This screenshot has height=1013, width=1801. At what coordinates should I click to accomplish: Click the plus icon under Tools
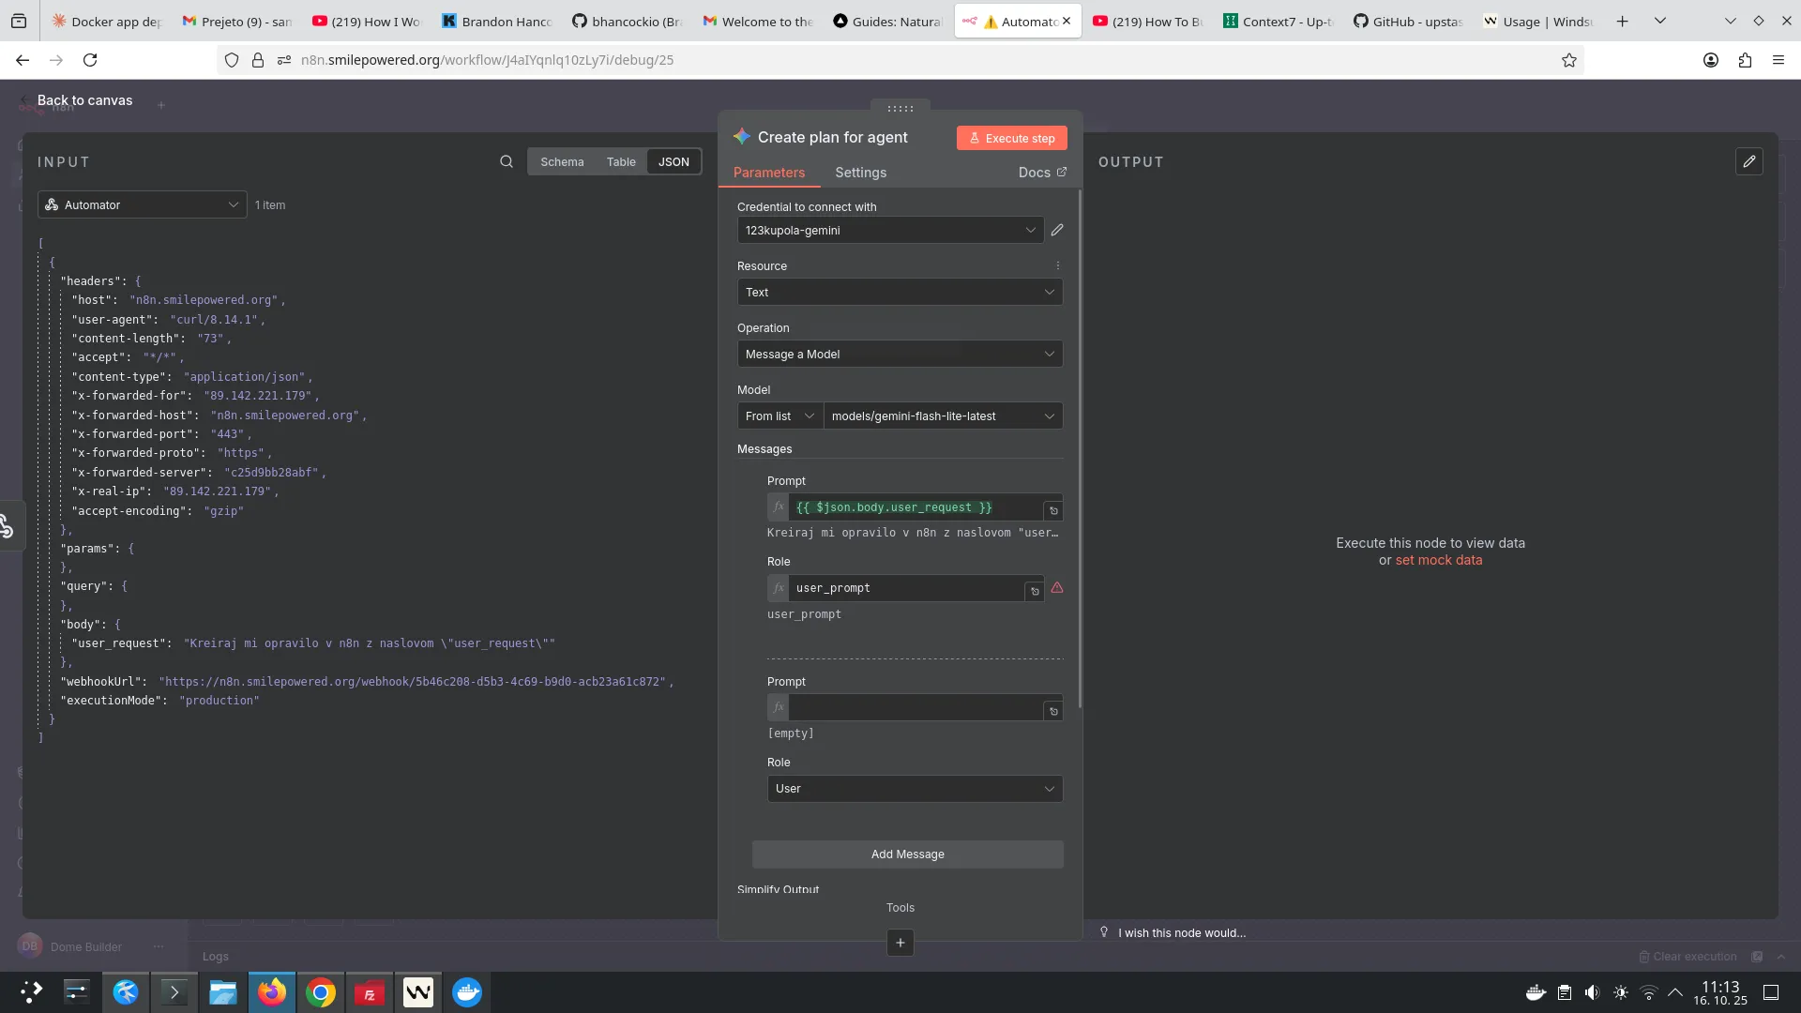click(900, 943)
